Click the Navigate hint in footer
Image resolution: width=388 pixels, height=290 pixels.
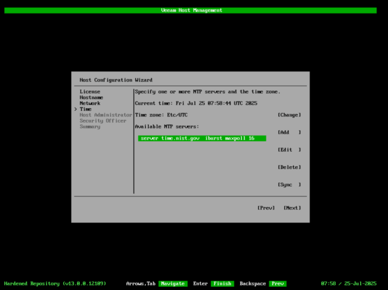pyautogui.click(x=173, y=283)
